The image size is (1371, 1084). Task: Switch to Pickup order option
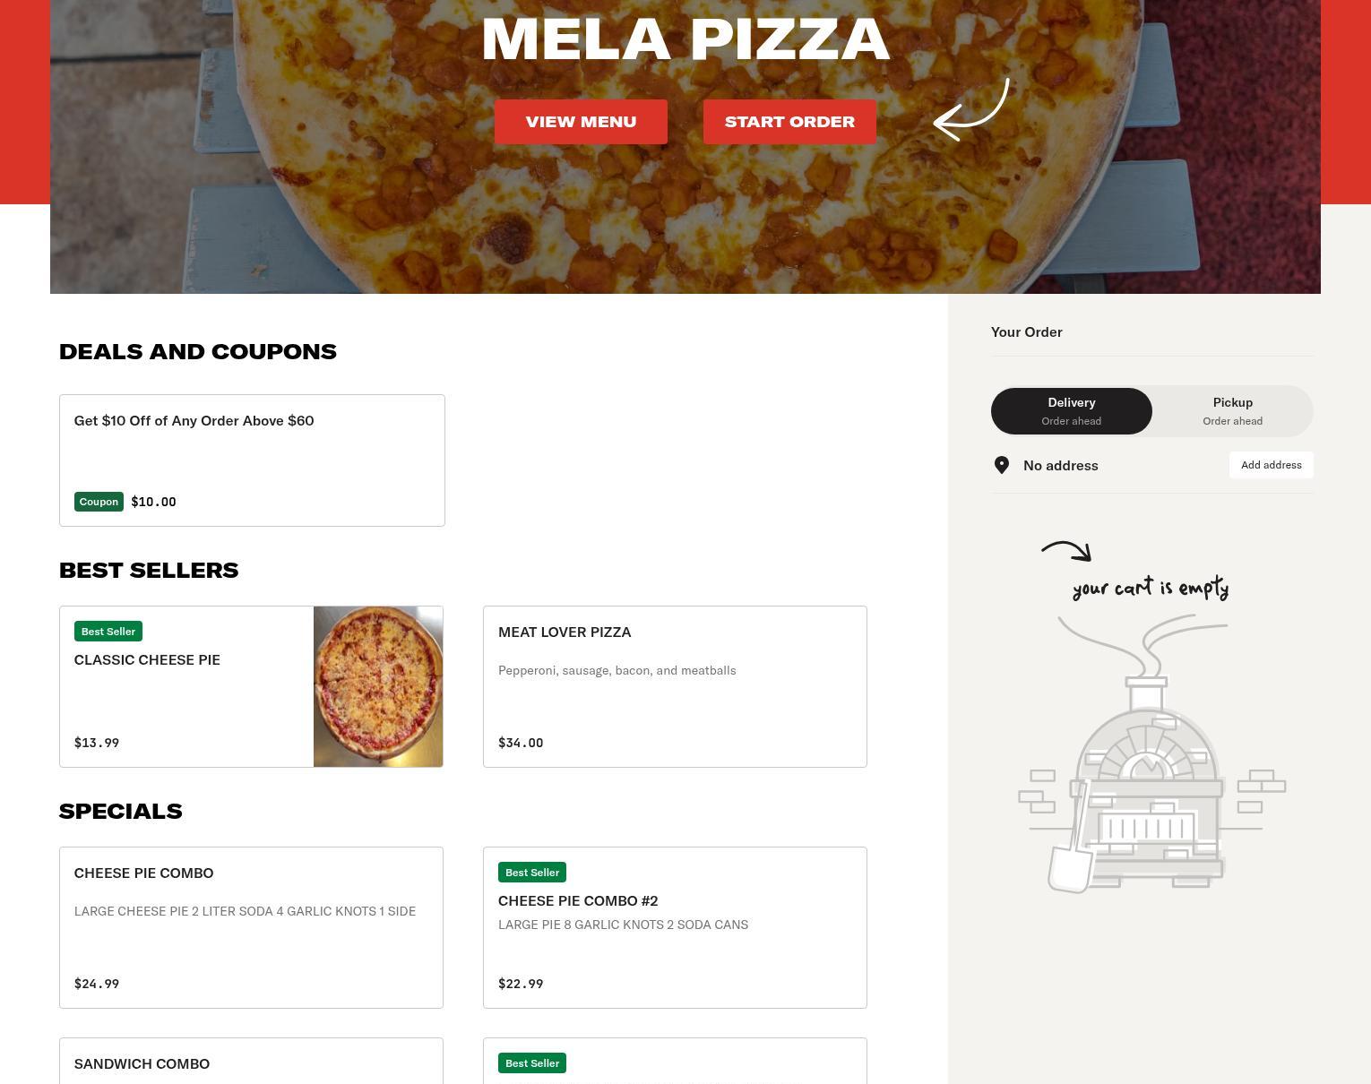point(1233,411)
